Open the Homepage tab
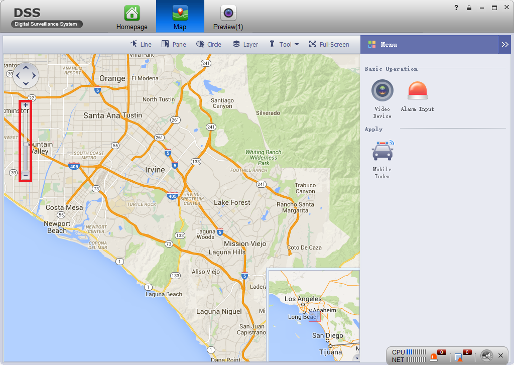Image resolution: width=514 pixels, height=365 pixels. 132,17
